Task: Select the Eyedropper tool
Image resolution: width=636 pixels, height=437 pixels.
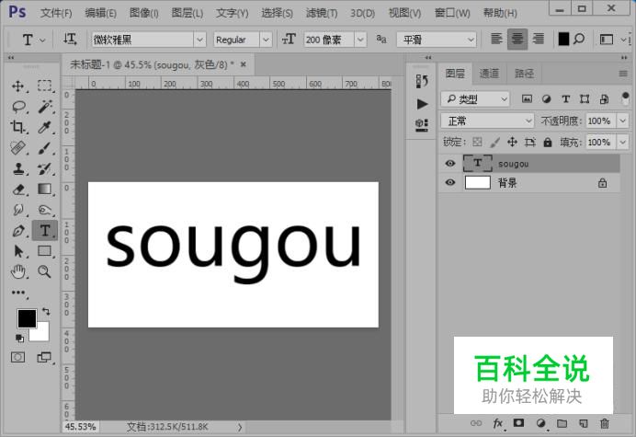Action: pos(44,127)
